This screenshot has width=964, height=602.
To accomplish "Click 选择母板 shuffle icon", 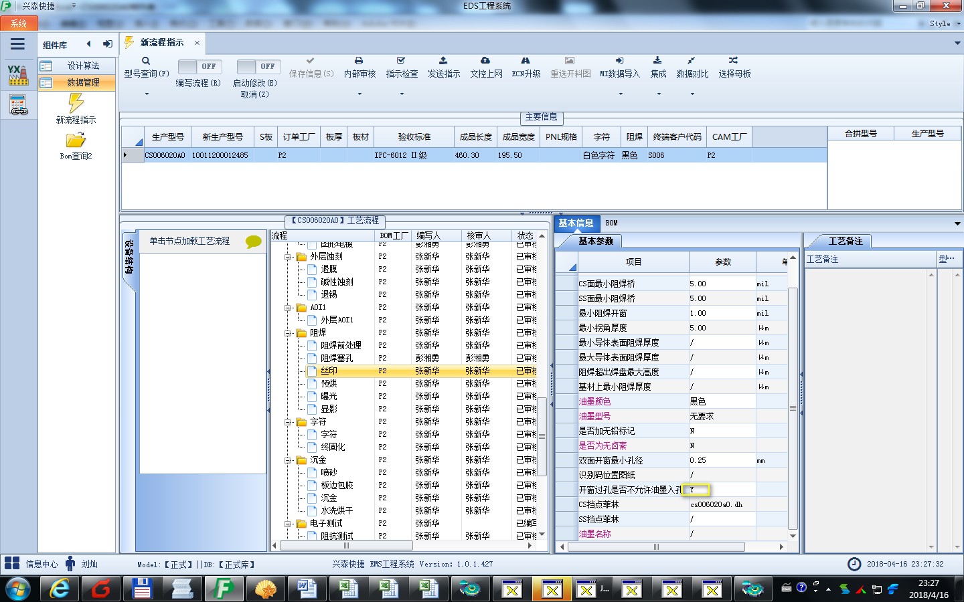I will (x=734, y=60).
